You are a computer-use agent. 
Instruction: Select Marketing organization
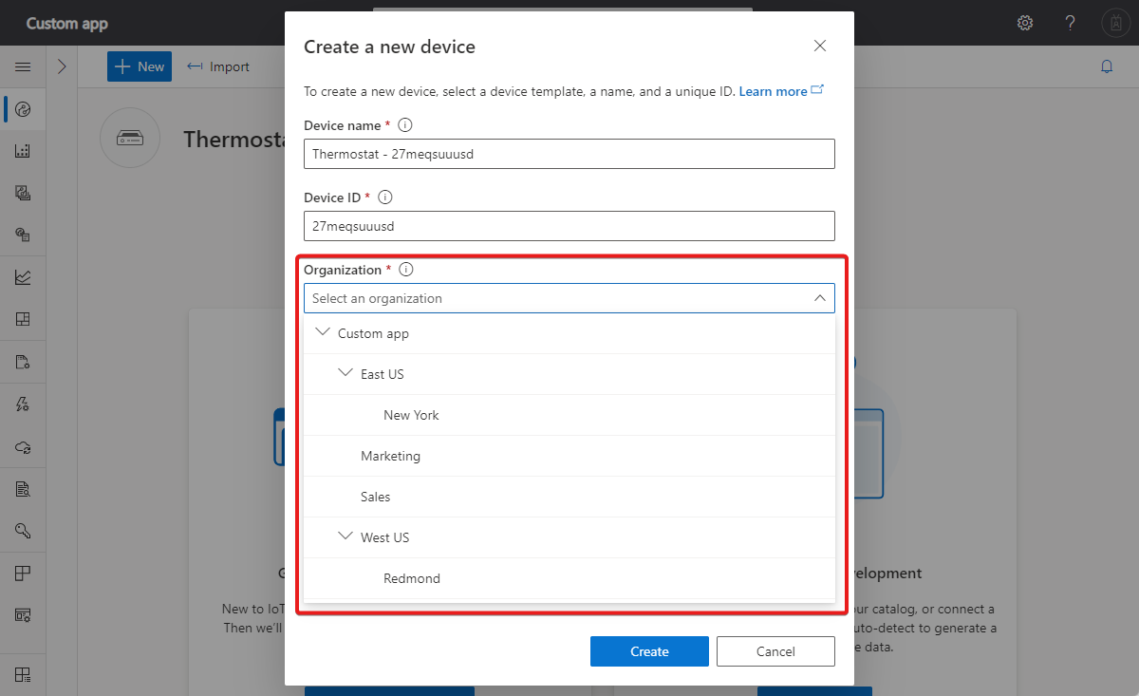click(569, 456)
